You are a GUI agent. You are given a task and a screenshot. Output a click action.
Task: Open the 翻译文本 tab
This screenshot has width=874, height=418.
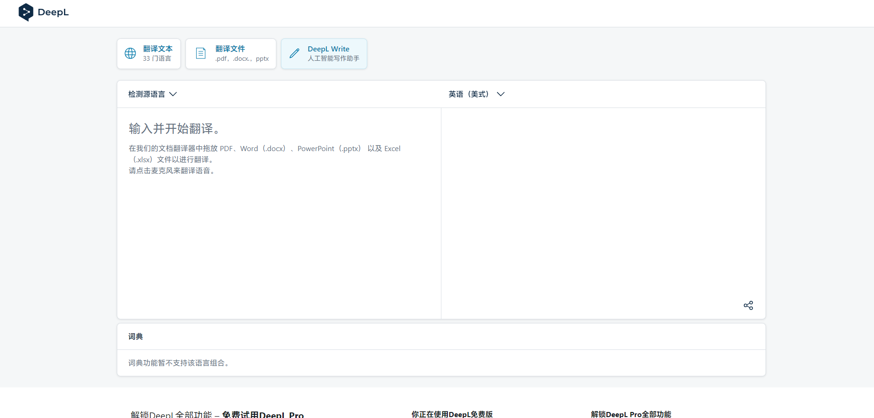tap(149, 54)
